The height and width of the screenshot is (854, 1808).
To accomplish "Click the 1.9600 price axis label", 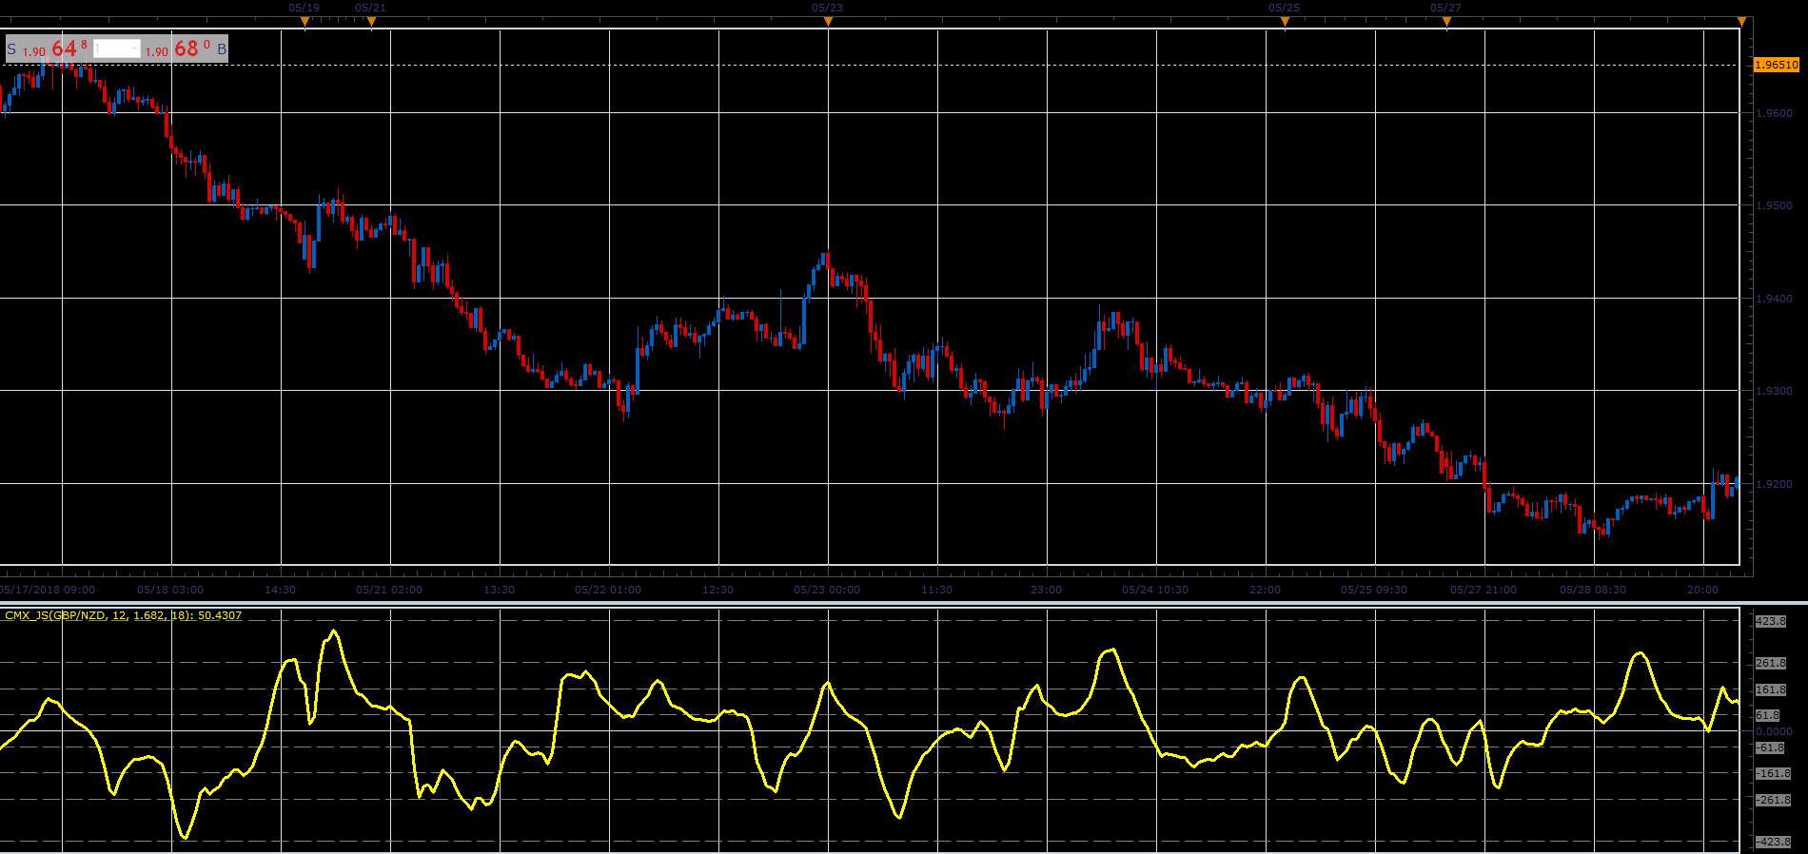I will [1774, 113].
